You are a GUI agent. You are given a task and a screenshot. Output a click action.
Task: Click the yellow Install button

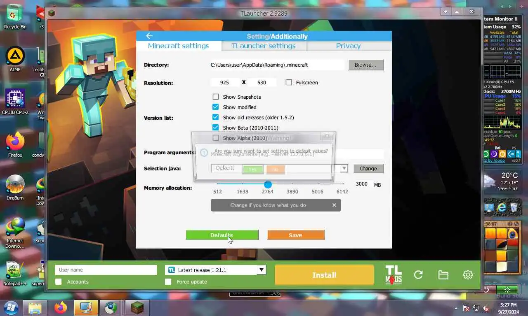click(324, 275)
